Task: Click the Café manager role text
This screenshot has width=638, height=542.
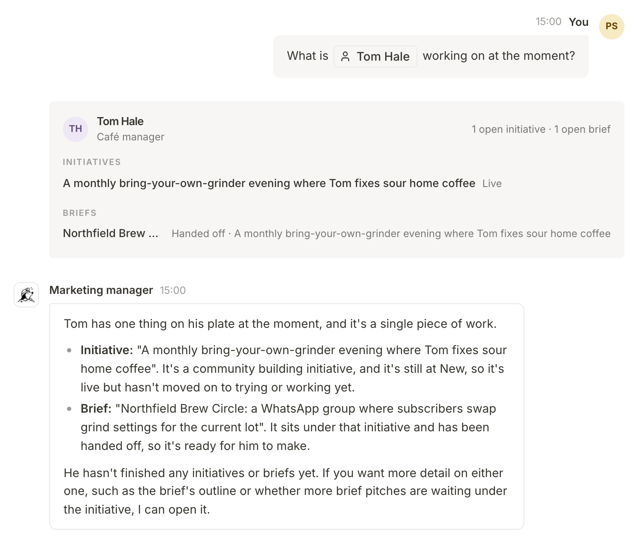Action: [x=130, y=137]
